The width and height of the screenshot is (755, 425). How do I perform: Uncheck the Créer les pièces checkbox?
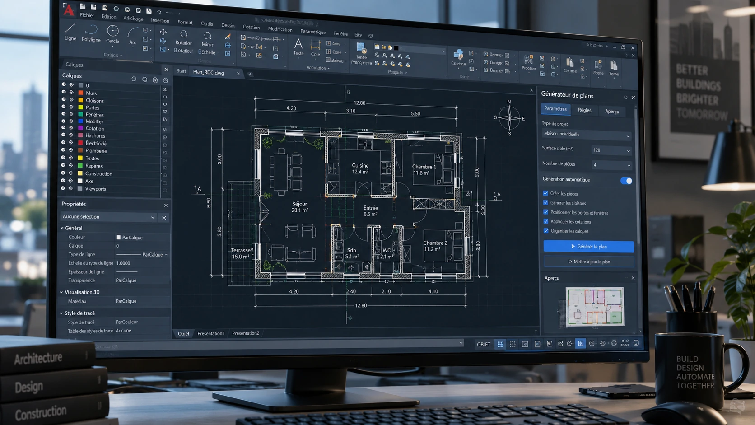point(545,193)
